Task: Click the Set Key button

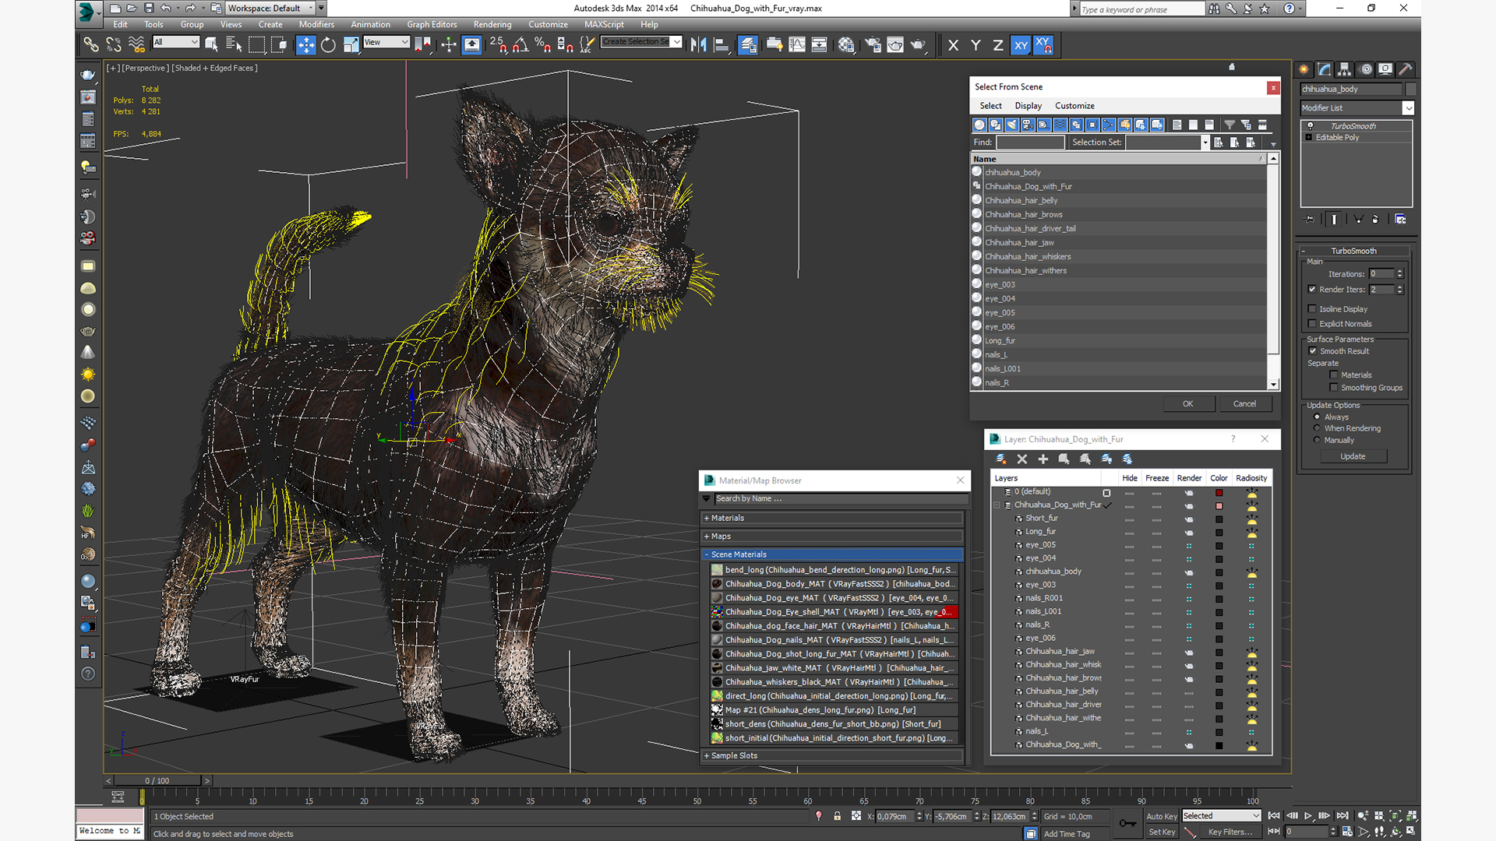Action: [x=1161, y=832]
